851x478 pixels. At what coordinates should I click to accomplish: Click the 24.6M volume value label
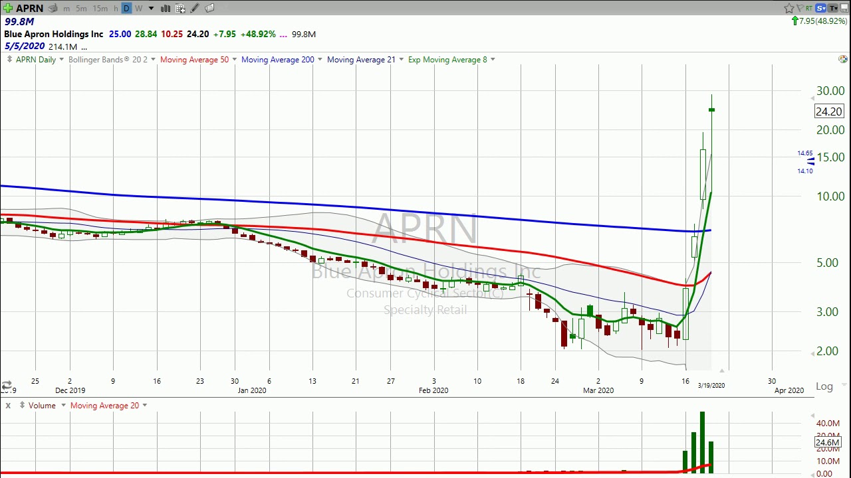point(828,442)
